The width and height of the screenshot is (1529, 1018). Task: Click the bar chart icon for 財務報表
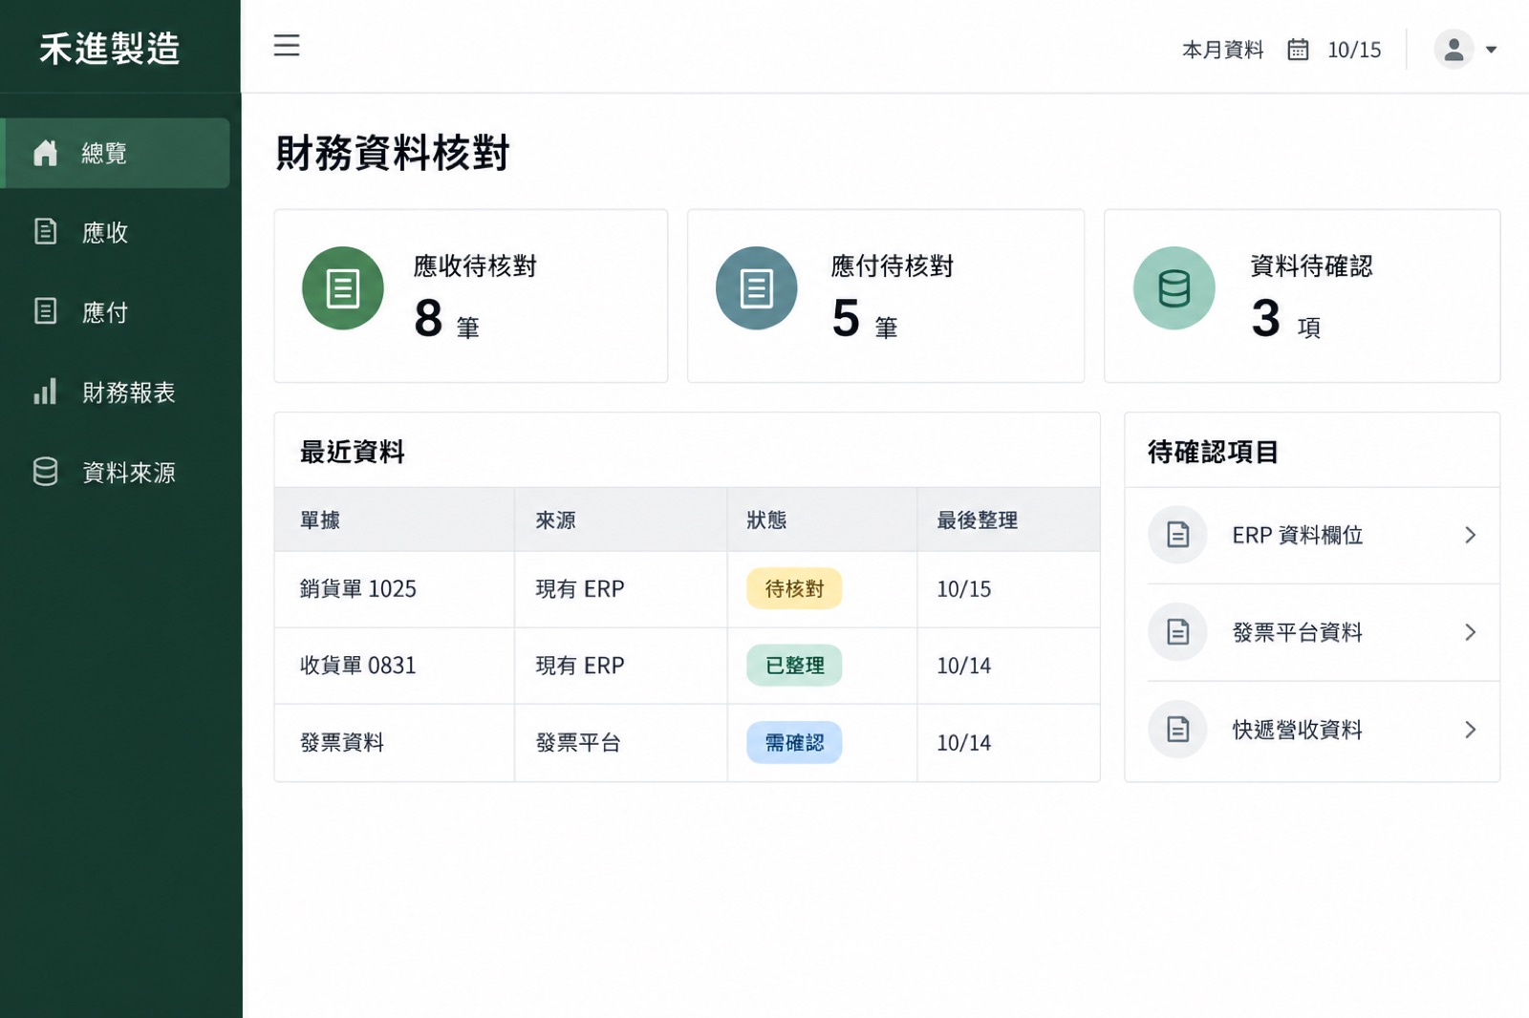tap(46, 392)
